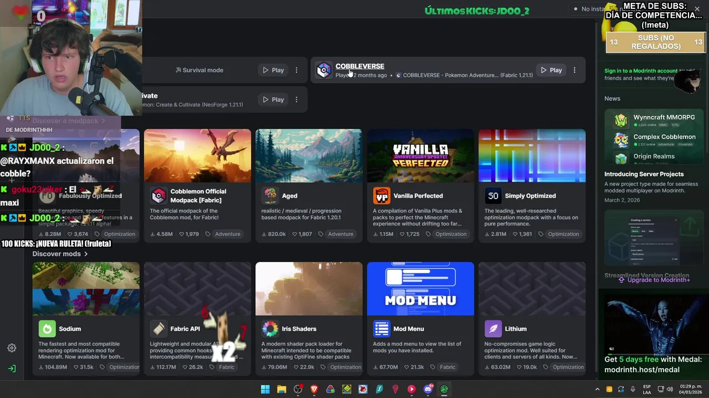
Task: Play the Create & Cultivate NeoForge instance
Action: tap(273, 99)
